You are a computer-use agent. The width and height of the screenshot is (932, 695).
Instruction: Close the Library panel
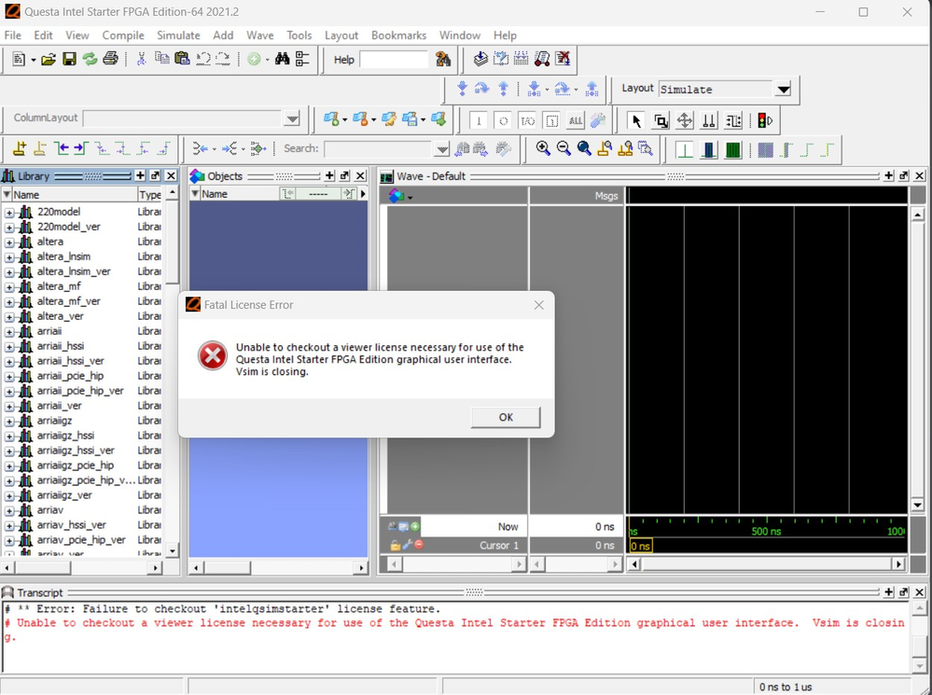[x=171, y=175]
